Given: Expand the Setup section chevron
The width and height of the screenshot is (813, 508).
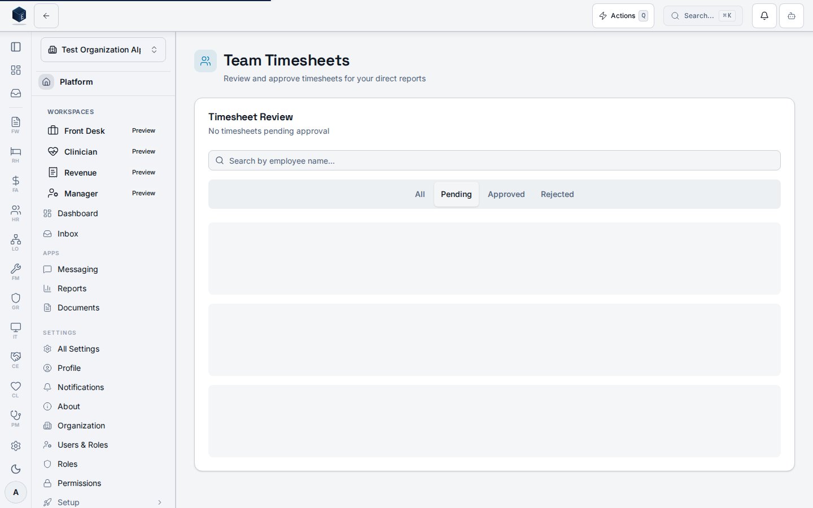Looking at the screenshot, I should pos(160,502).
